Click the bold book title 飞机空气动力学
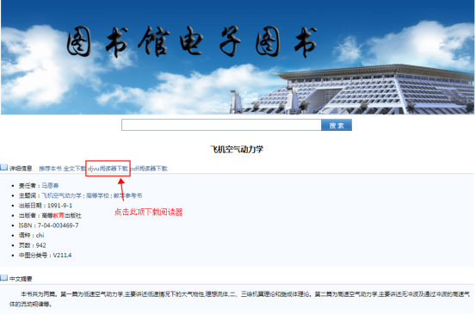This screenshot has height=327, width=476. click(237, 150)
